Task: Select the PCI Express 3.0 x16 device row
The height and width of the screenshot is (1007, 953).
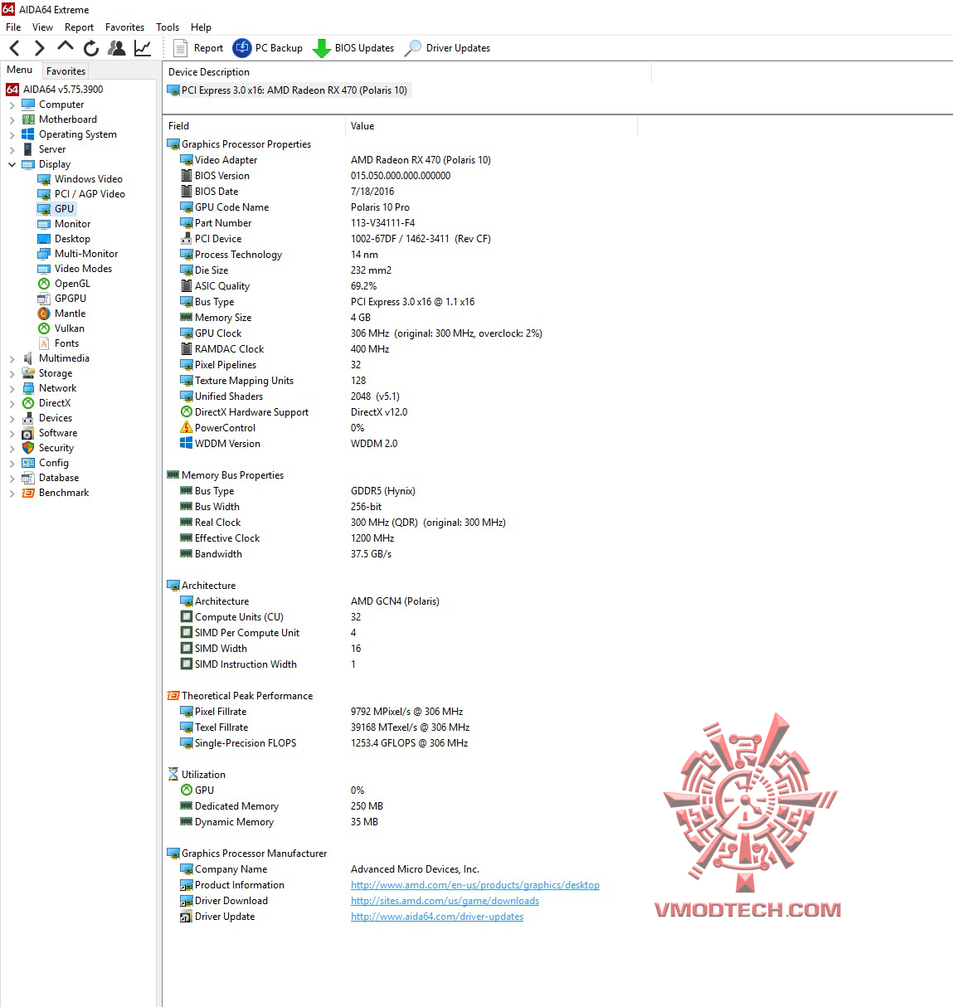Action: (288, 90)
